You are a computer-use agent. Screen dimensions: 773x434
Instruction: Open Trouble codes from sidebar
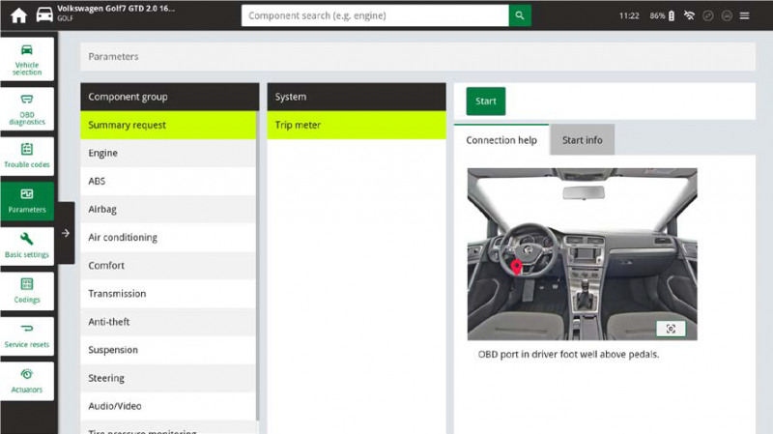[x=27, y=155]
